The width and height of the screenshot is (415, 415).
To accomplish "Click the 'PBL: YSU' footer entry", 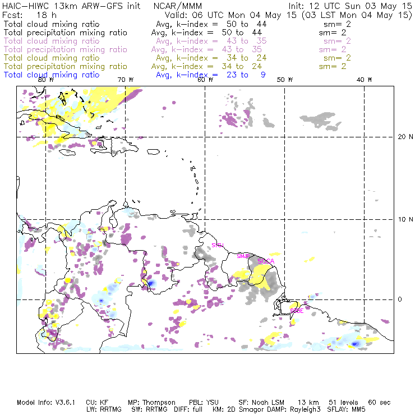I will coord(204,403).
